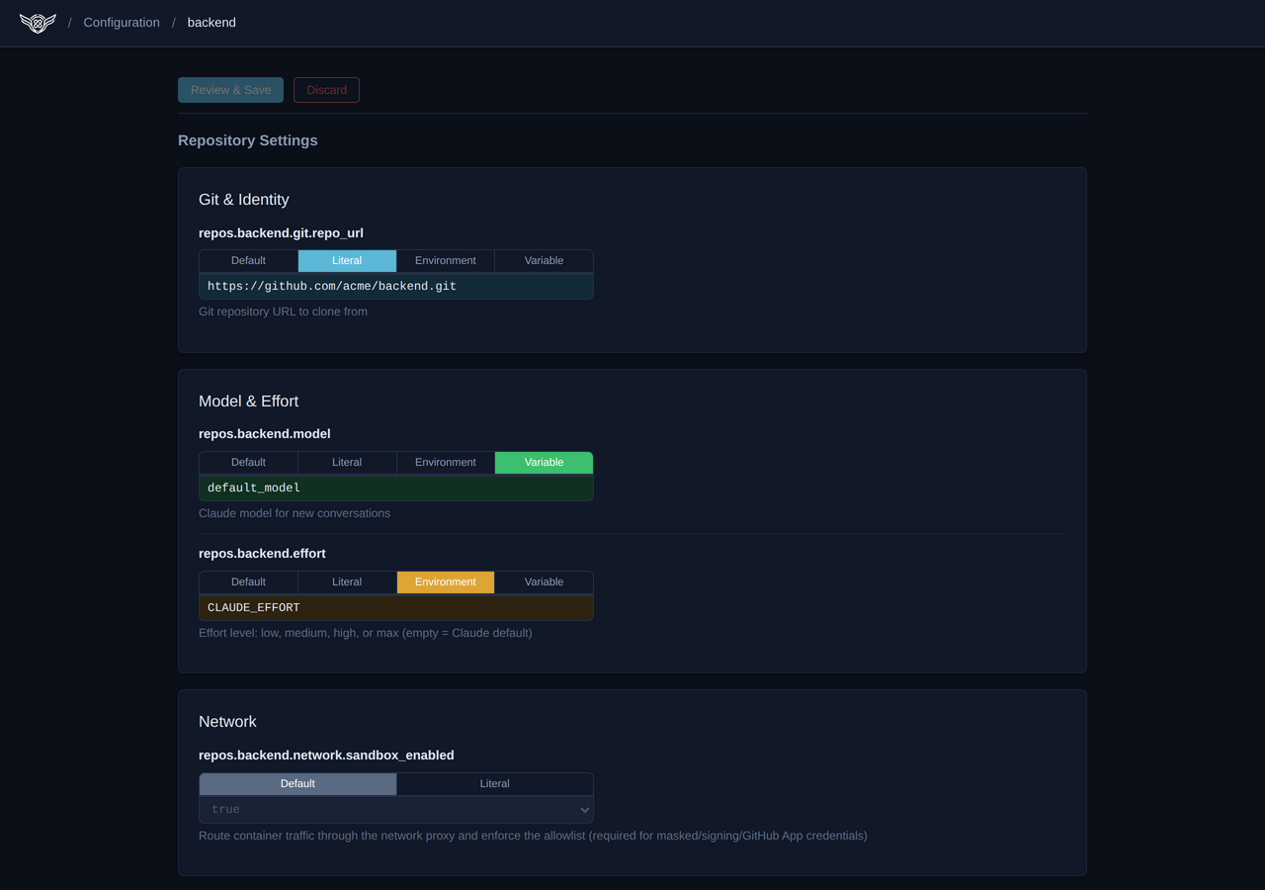This screenshot has height=890, width=1265.
Task: Select Default mode for repo_url
Action: [248, 261]
